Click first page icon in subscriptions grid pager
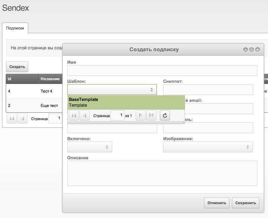268x218 pixels. click(x=12, y=118)
